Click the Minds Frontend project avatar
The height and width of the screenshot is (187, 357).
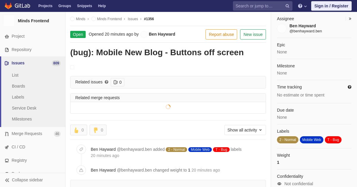point(9,21)
